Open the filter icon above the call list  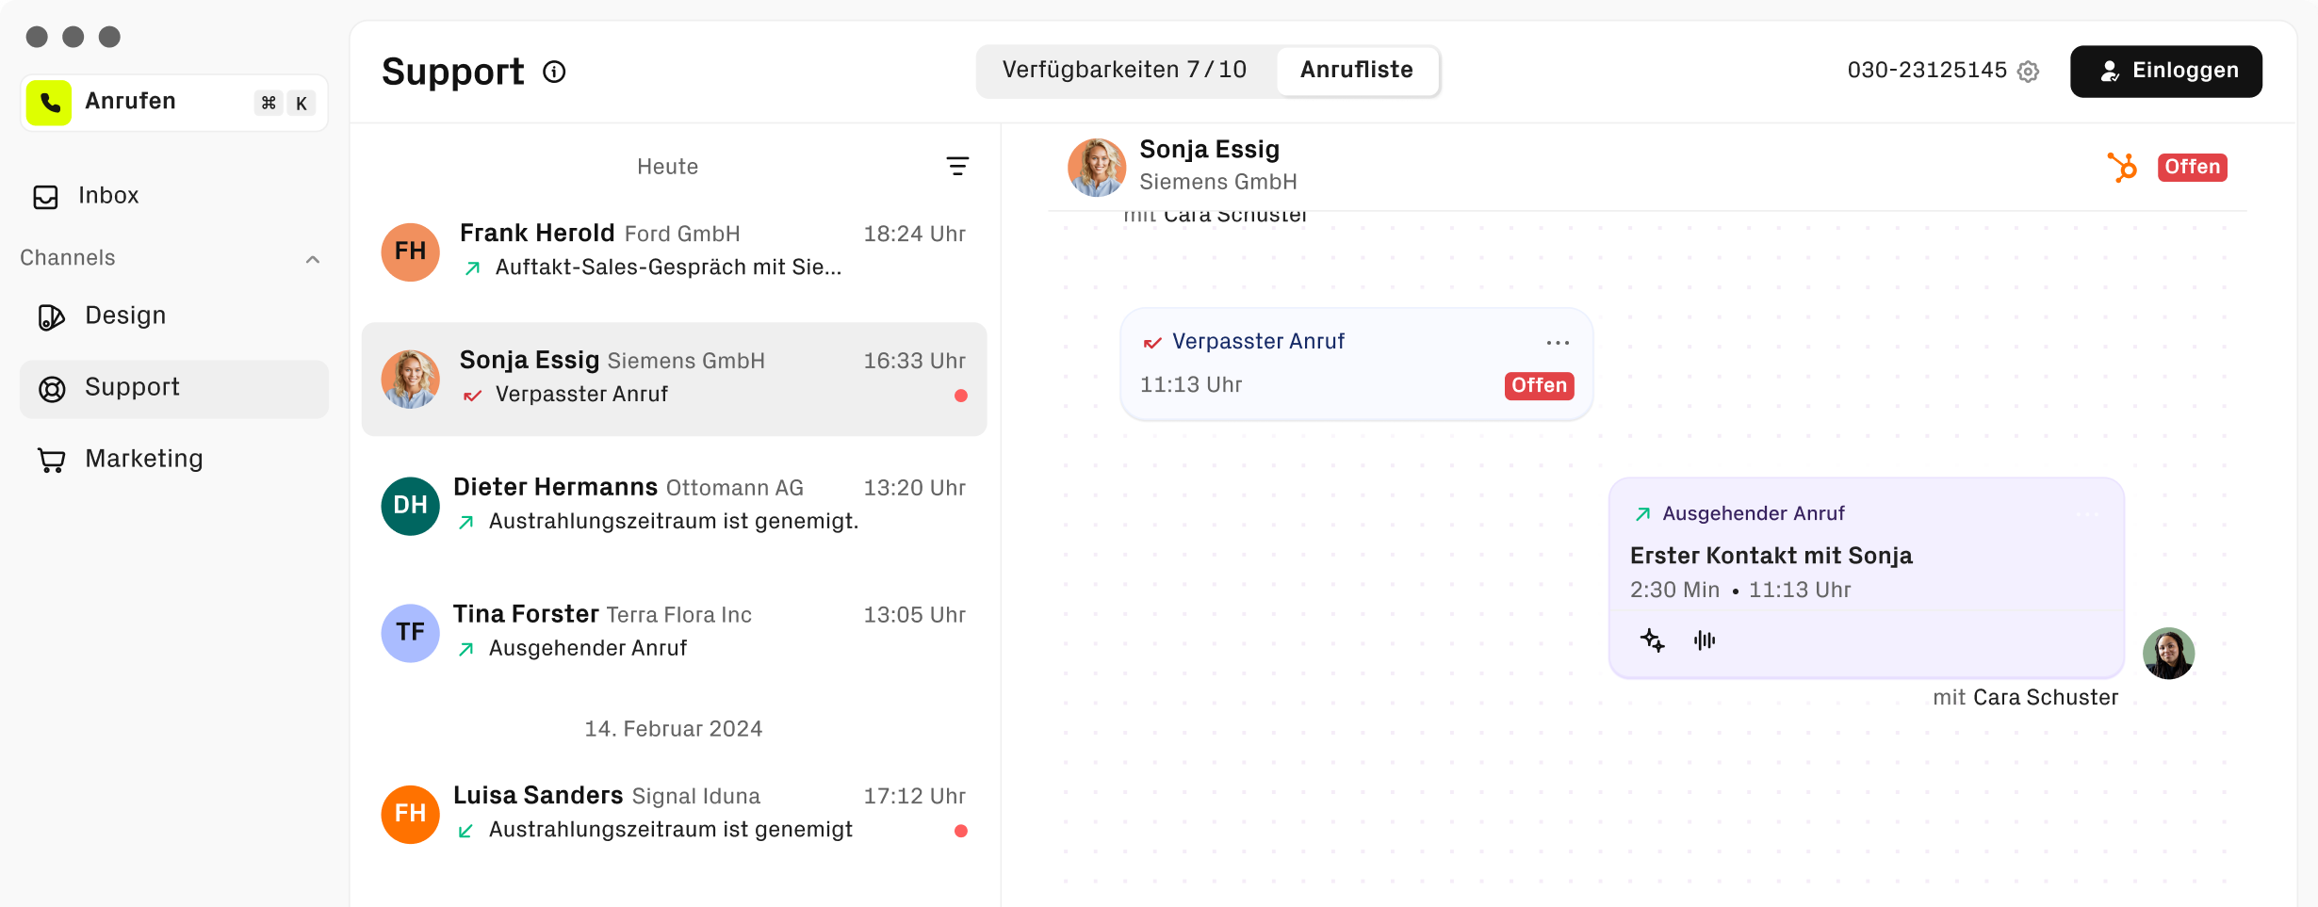(x=957, y=166)
